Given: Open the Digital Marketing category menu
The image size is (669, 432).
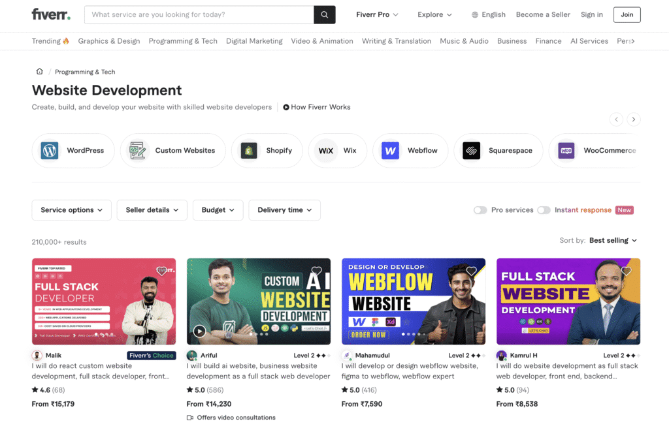Looking at the screenshot, I should [x=254, y=41].
